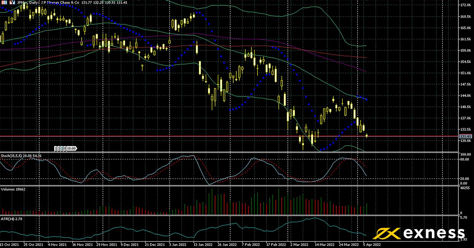Click the 5.70 value on ATR scale

click(x=464, y=218)
